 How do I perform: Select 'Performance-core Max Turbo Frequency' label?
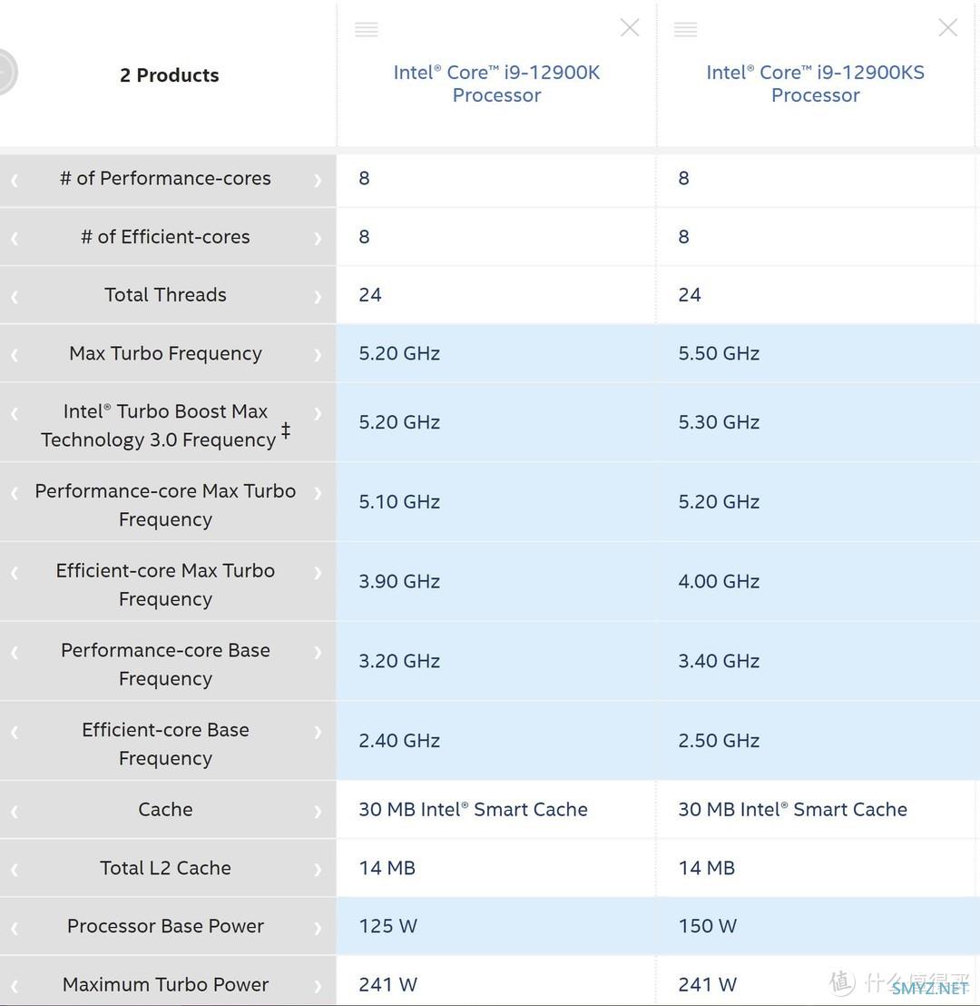tap(165, 505)
